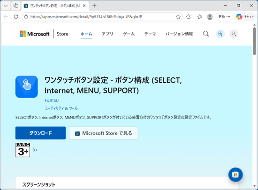Add this page to favorites star
This screenshot has height=190, width=258.
(x=178, y=17)
